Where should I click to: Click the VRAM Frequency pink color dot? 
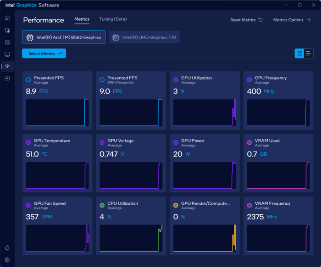pos(249,206)
